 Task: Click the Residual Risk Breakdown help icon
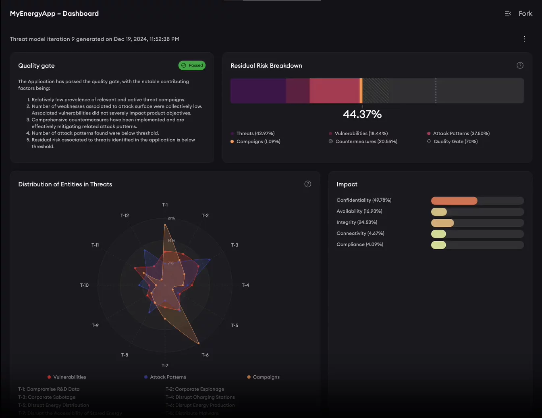tap(520, 66)
